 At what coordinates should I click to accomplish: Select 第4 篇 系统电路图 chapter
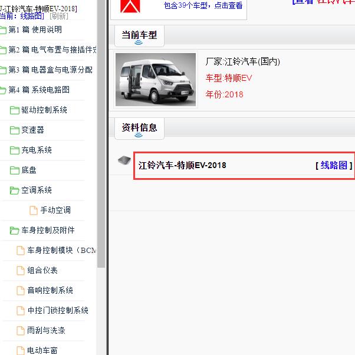[39, 90]
